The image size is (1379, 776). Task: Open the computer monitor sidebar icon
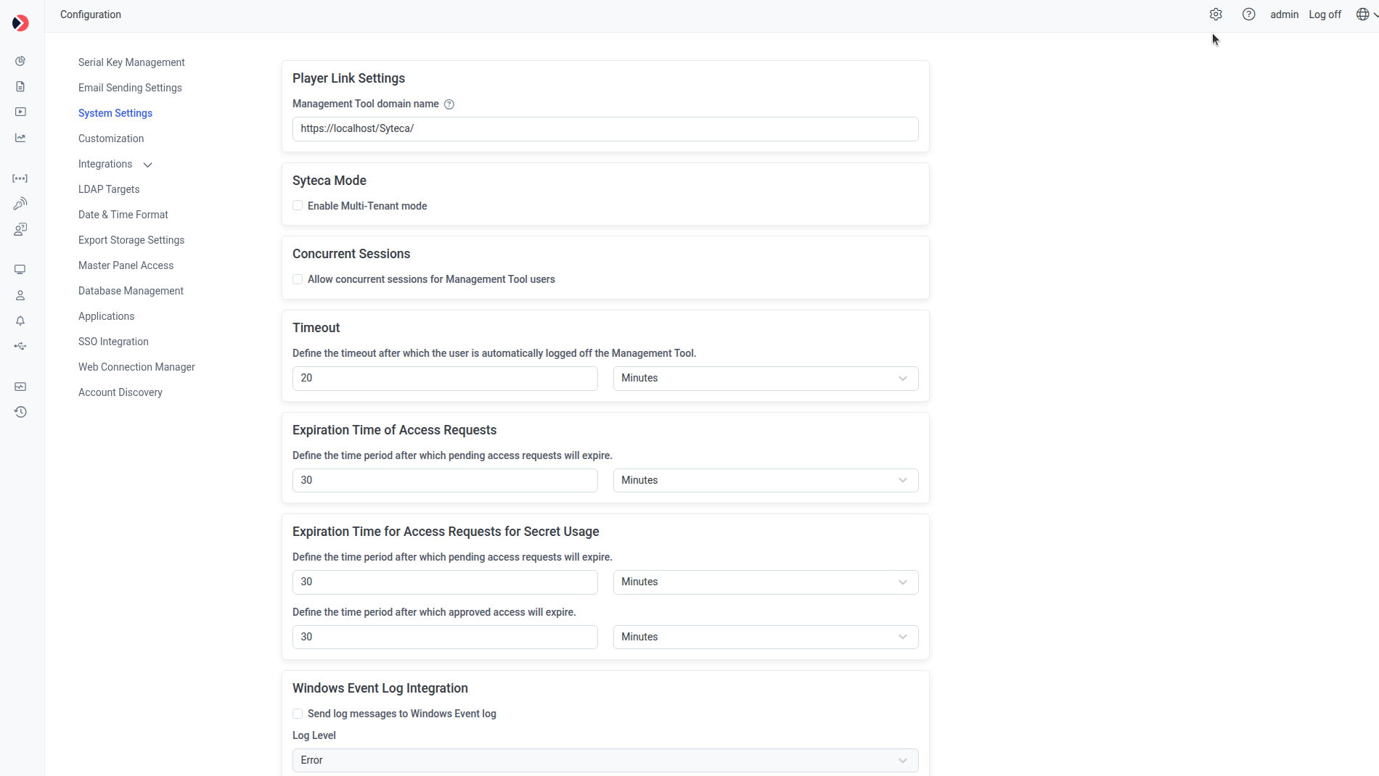[x=20, y=270]
